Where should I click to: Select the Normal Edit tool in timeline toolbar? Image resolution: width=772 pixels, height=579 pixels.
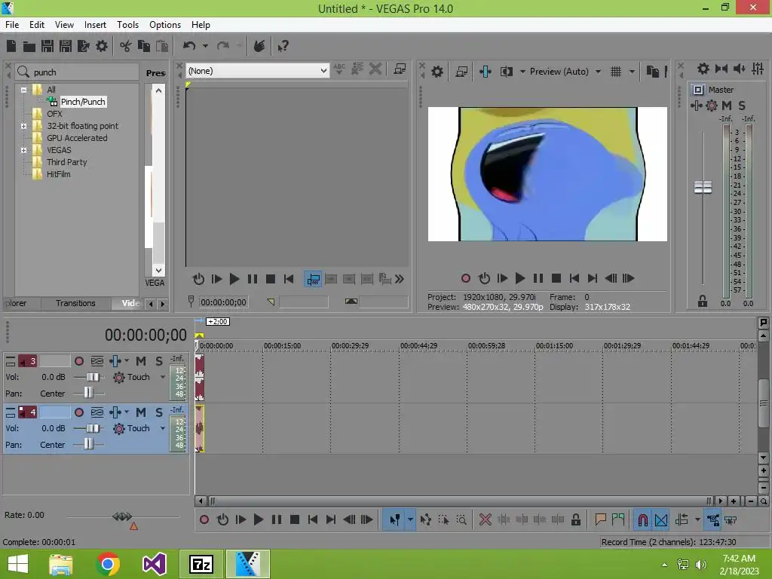coord(395,519)
